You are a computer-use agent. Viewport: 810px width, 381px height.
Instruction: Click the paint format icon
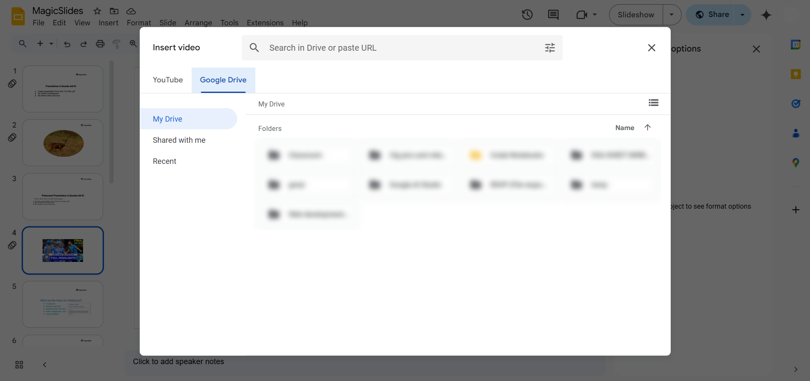pyautogui.click(x=116, y=44)
